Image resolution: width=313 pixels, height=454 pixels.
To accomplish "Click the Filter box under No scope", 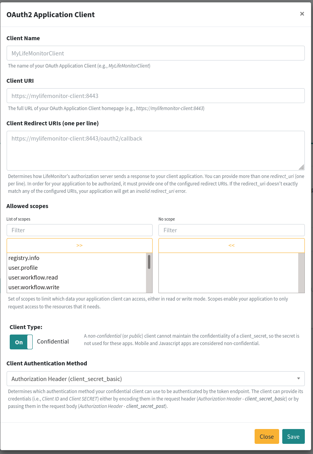I will pos(231,230).
